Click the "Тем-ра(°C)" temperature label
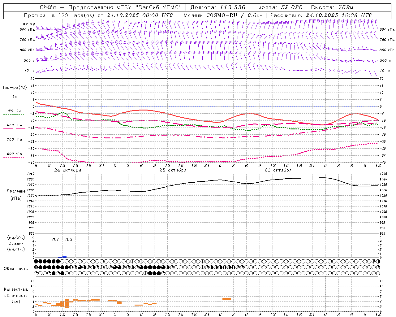Image resolution: width=396 pixels, height=317 pixels. point(15,88)
